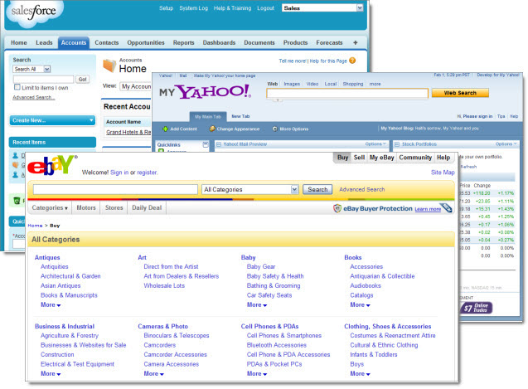Click the Add Content green plus icon
This screenshot has width=528, height=389.
(165, 129)
